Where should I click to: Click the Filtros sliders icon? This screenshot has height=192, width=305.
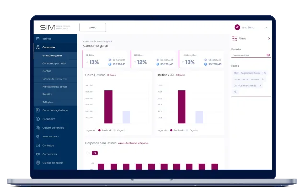(234, 38)
